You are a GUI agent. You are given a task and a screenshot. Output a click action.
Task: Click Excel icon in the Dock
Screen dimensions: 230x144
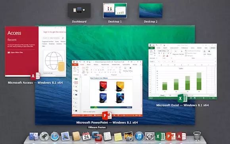click(160, 136)
